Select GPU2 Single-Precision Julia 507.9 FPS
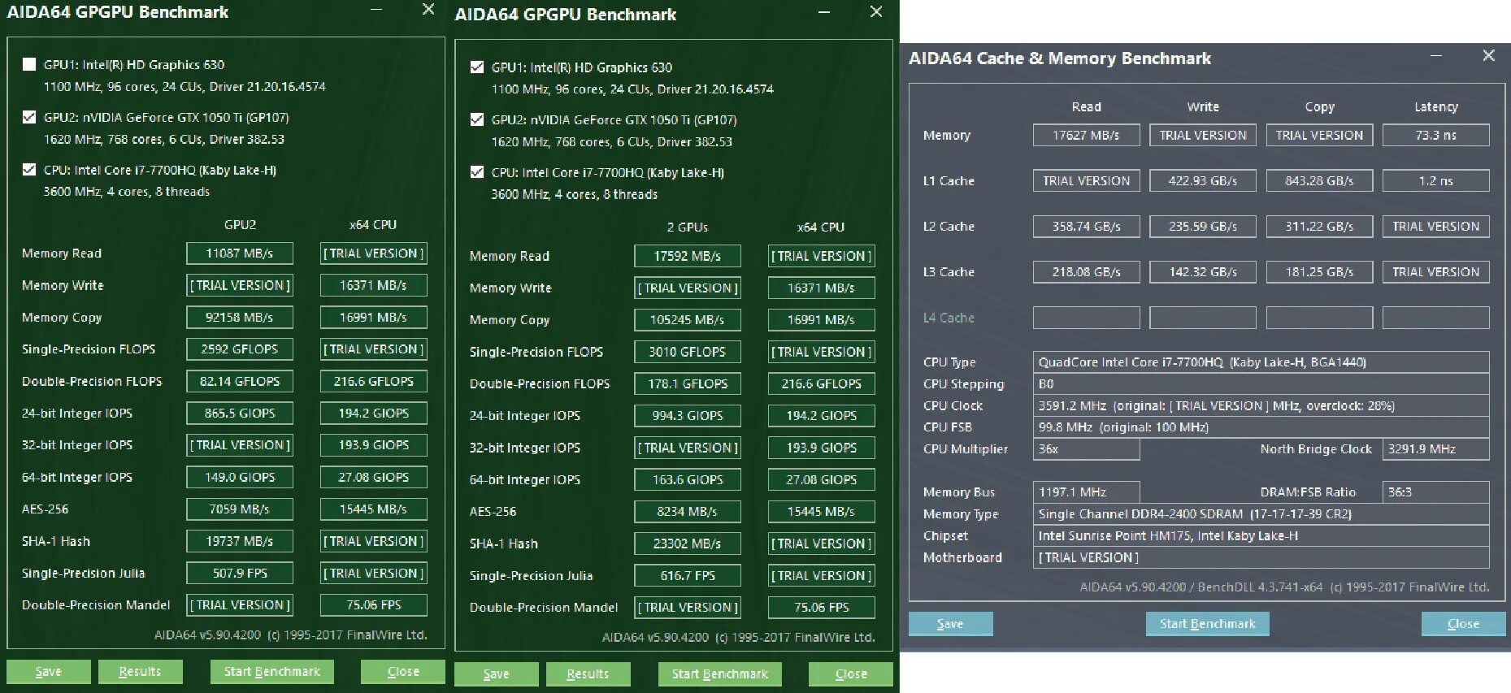1511x693 pixels. [x=240, y=573]
